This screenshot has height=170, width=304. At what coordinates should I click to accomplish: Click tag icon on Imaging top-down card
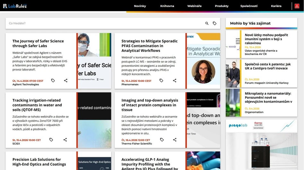coord(162,139)
